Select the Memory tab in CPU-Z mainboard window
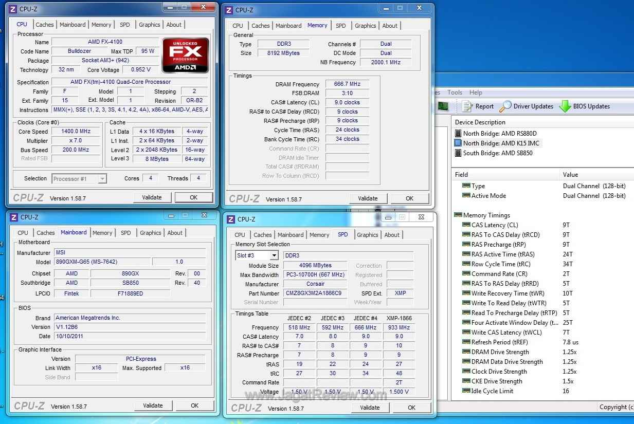The height and width of the screenshot is (424, 634). (x=102, y=233)
